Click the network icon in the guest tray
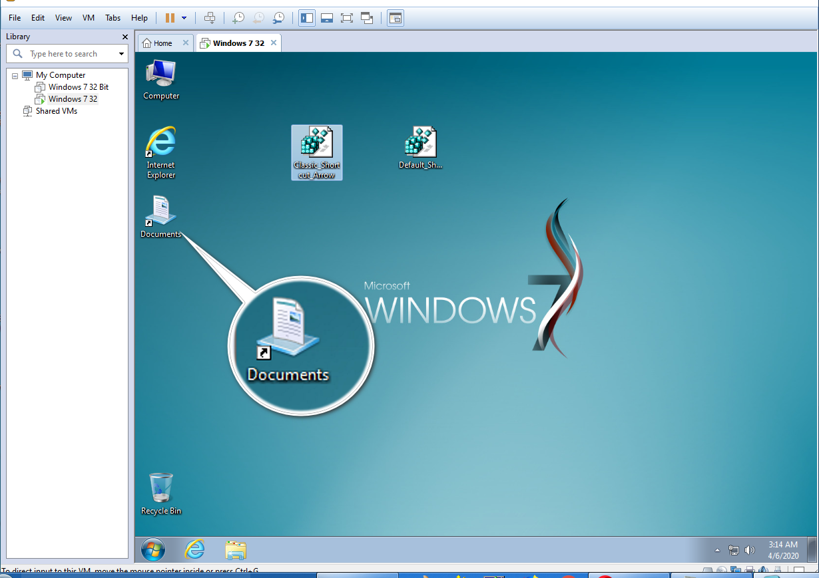Viewport: 819px width, 578px height. tap(734, 550)
